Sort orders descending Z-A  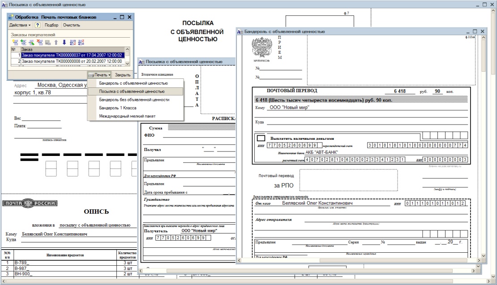[81, 42]
